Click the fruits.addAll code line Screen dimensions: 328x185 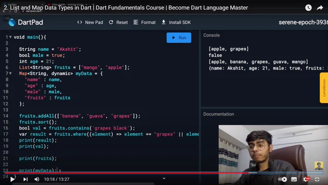click(80, 116)
